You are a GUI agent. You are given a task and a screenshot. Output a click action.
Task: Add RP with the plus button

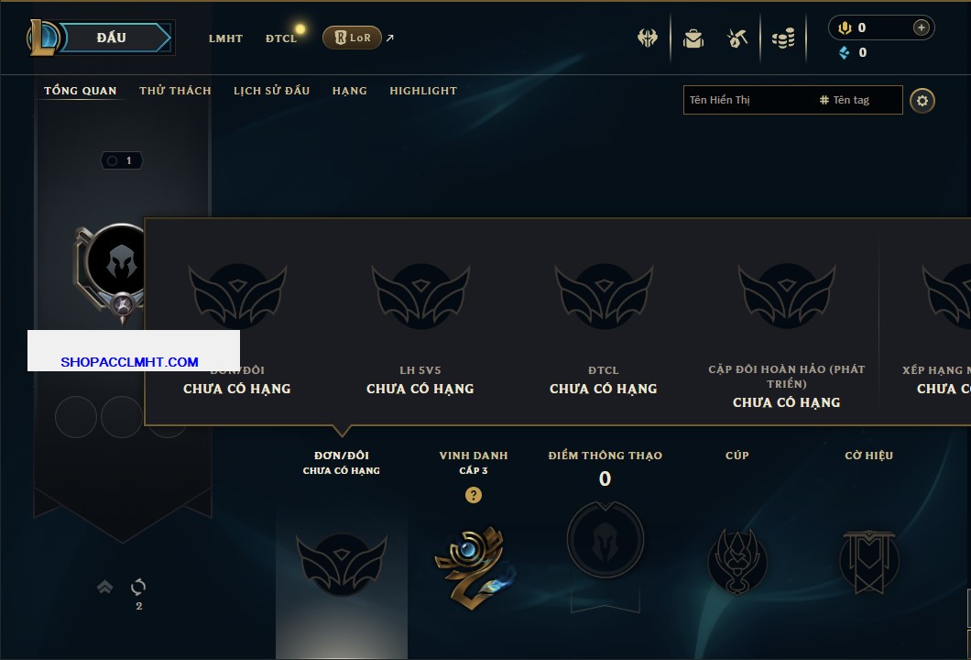point(921,27)
